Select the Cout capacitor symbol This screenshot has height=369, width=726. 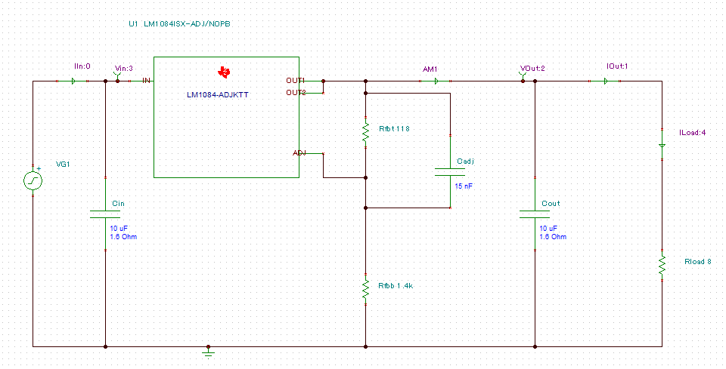tap(535, 214)
